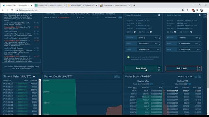The image size is (209, 117).
Task: Open help icon beside buy Stop checkbox
Action: point(135,32)
